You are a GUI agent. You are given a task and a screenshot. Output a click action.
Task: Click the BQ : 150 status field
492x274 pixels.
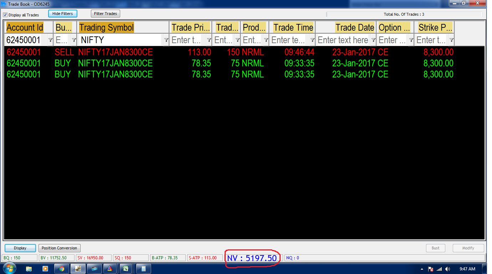coord(20,258)
